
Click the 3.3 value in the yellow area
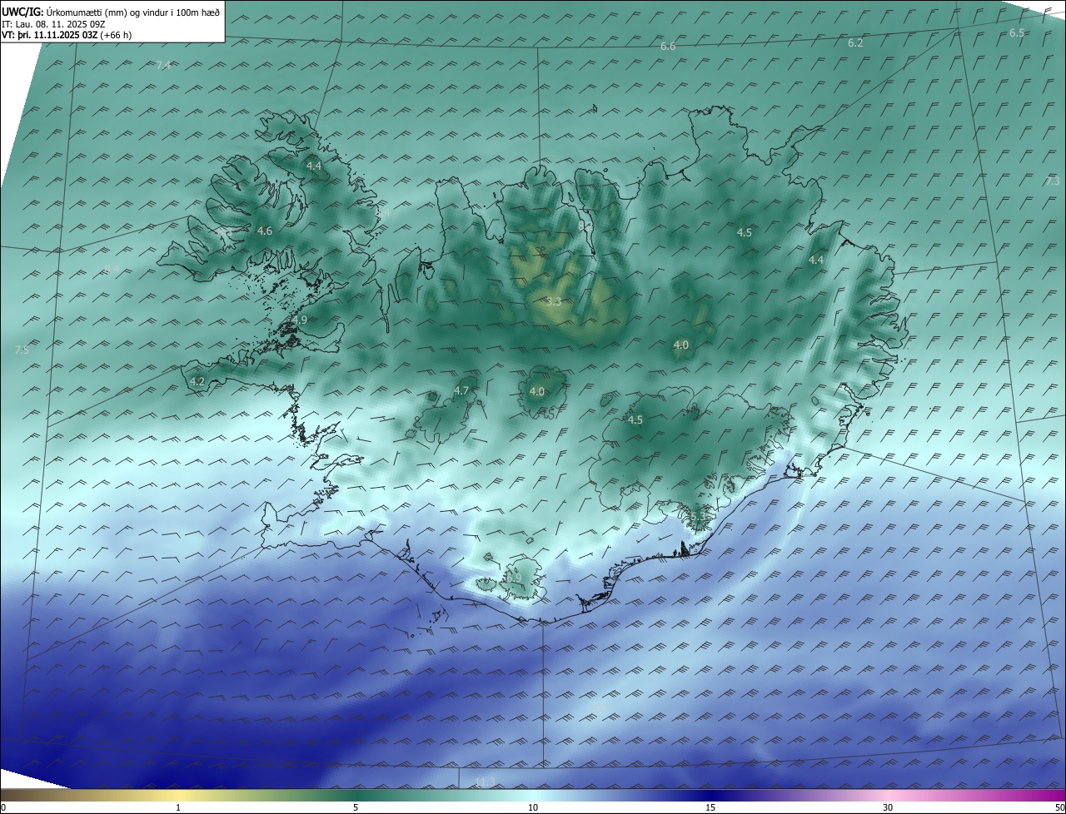pos(554,301)
